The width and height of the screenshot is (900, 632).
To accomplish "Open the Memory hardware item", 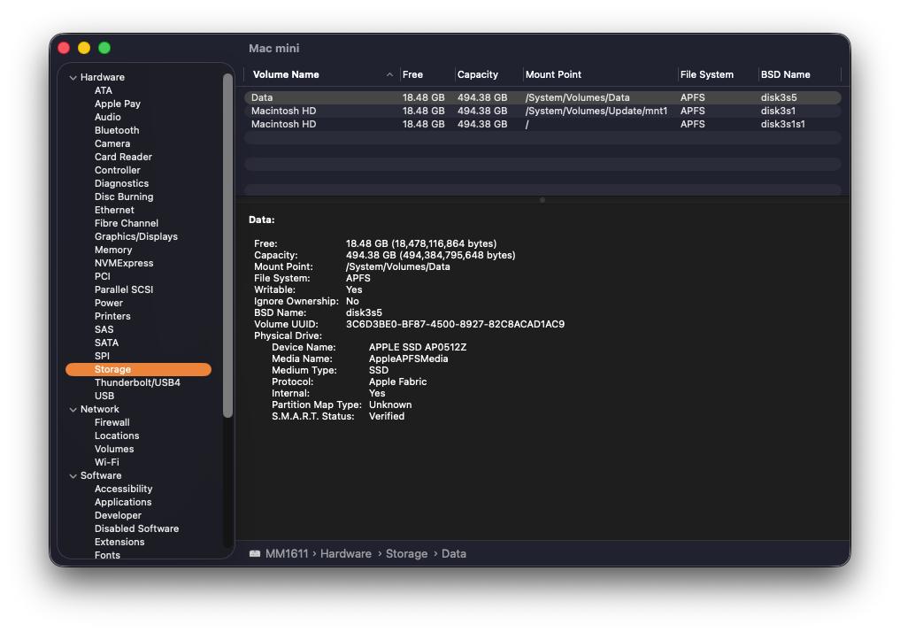I will coord(113,250).
